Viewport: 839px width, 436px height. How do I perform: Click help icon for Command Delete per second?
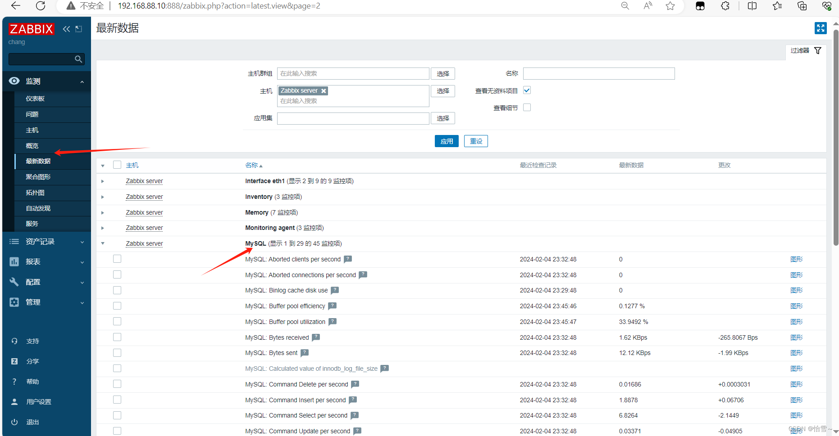tap(355, 384)
